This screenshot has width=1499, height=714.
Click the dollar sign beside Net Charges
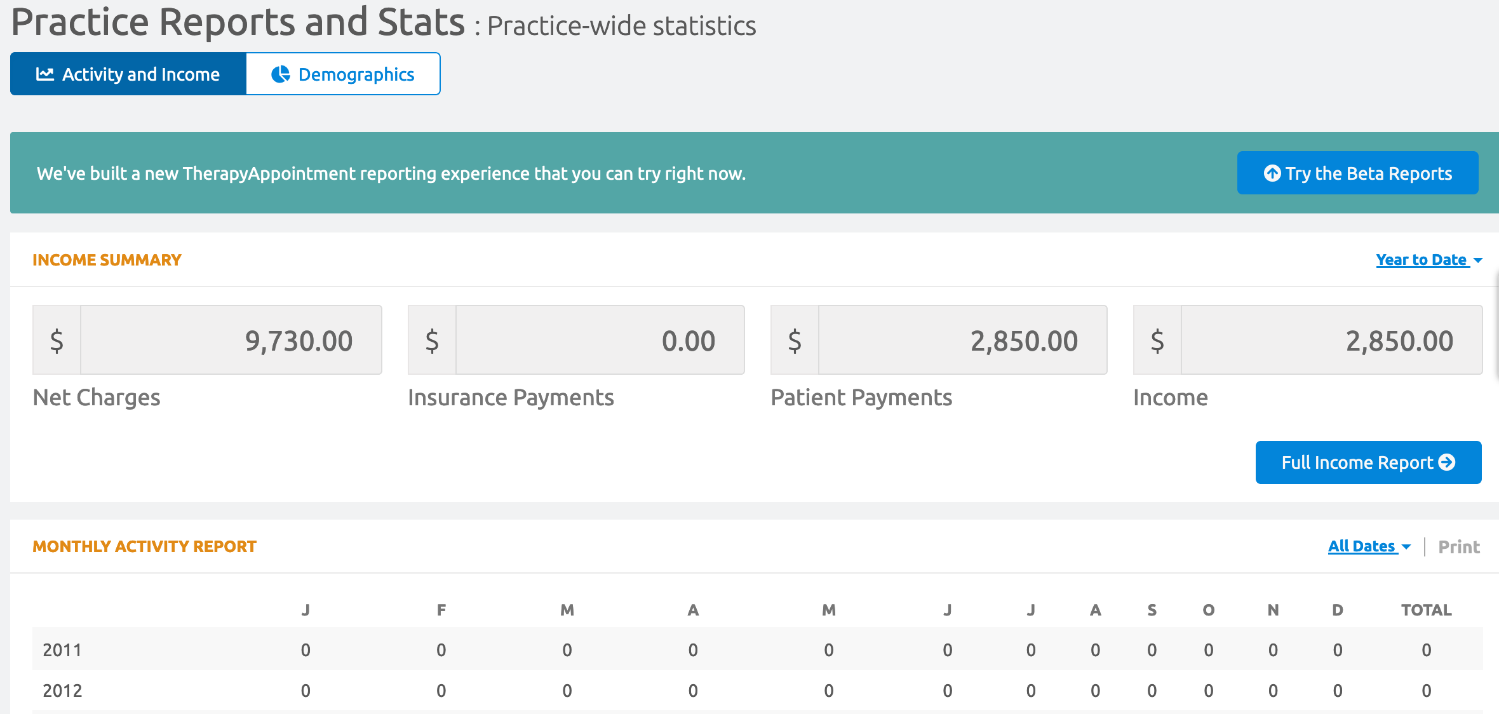tap(57, 340)
